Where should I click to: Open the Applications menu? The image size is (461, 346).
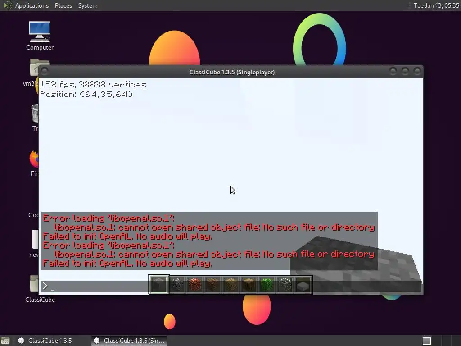pos(32,5)
